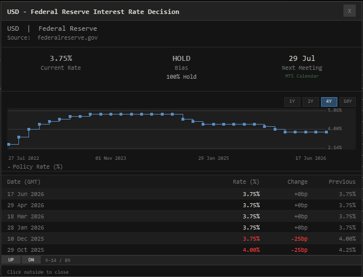363x277 pixels.
Task: Click the Rate (%) column header
Action: [246, 182]
